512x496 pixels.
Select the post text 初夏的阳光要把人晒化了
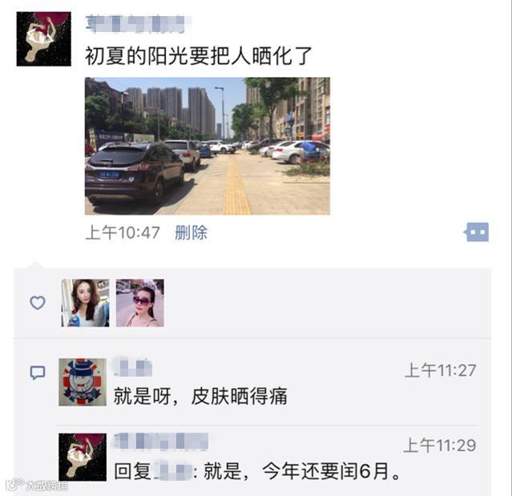199,55
